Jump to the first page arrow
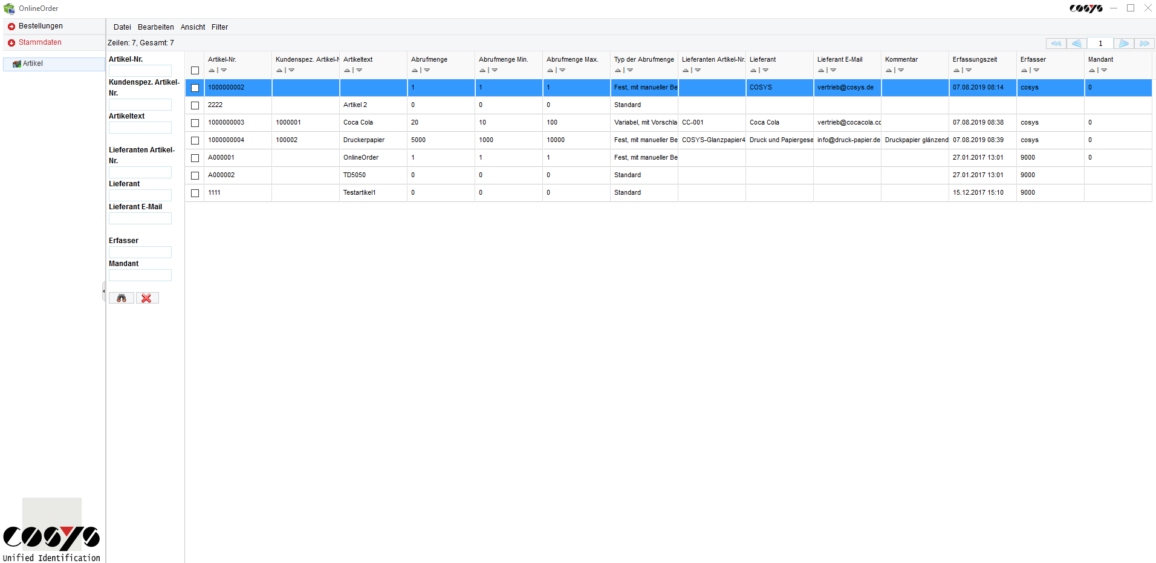Screen dimensions: 1156x563 tap(1056, 44)
